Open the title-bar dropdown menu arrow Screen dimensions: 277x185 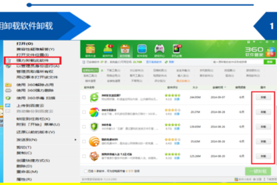click(254, 42)
